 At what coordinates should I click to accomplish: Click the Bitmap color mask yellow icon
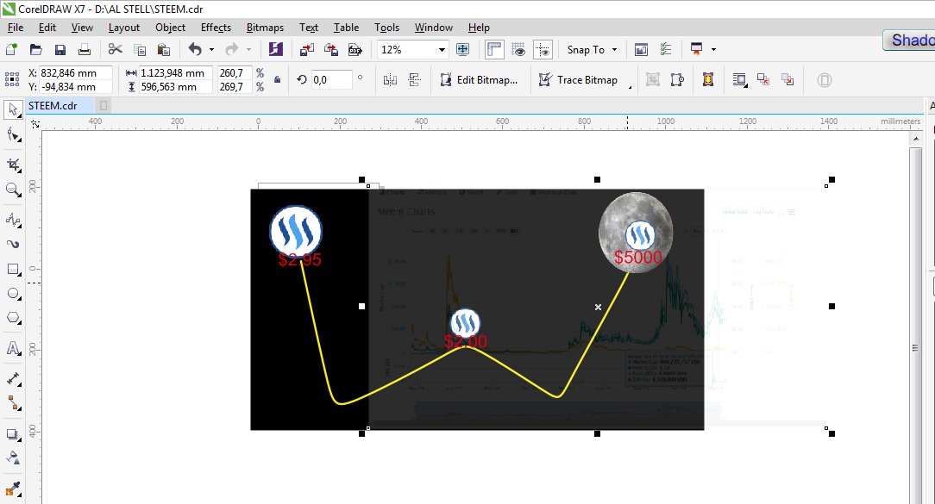tap(708, 80)
